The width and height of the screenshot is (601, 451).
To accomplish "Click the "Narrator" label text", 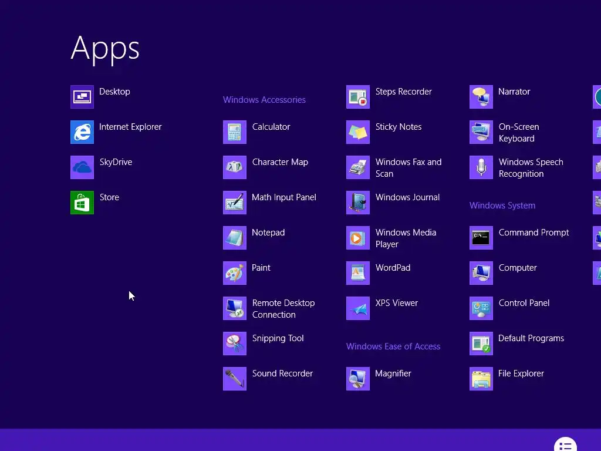I will [x=514, y=92].
